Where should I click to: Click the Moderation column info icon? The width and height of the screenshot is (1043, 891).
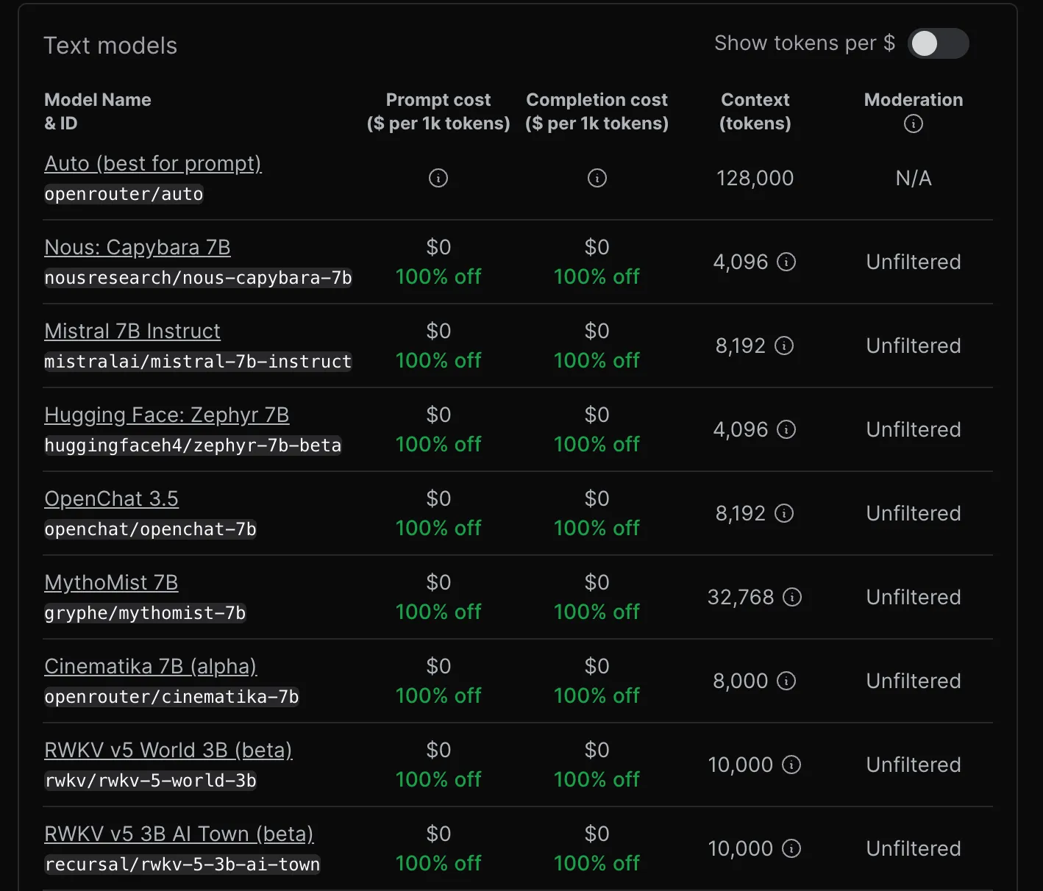[914, 124]
